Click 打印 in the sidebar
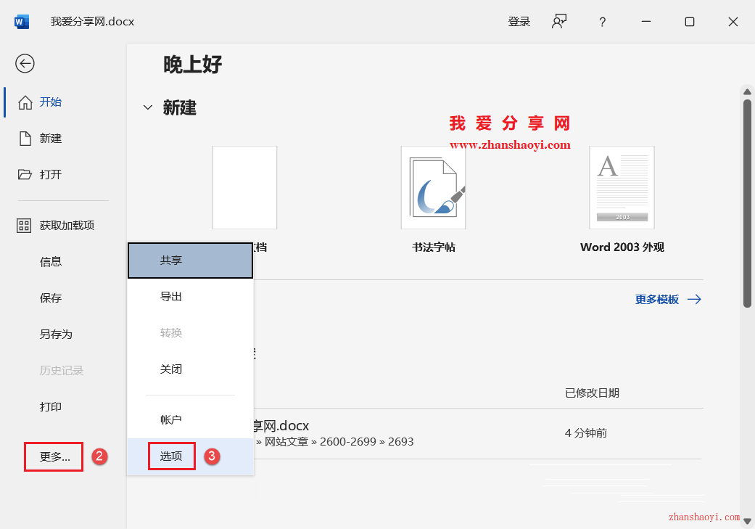 tap(51, 406)
